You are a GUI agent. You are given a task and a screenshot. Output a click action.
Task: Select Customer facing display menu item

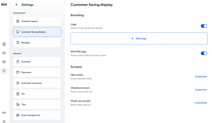coord(37,32)
